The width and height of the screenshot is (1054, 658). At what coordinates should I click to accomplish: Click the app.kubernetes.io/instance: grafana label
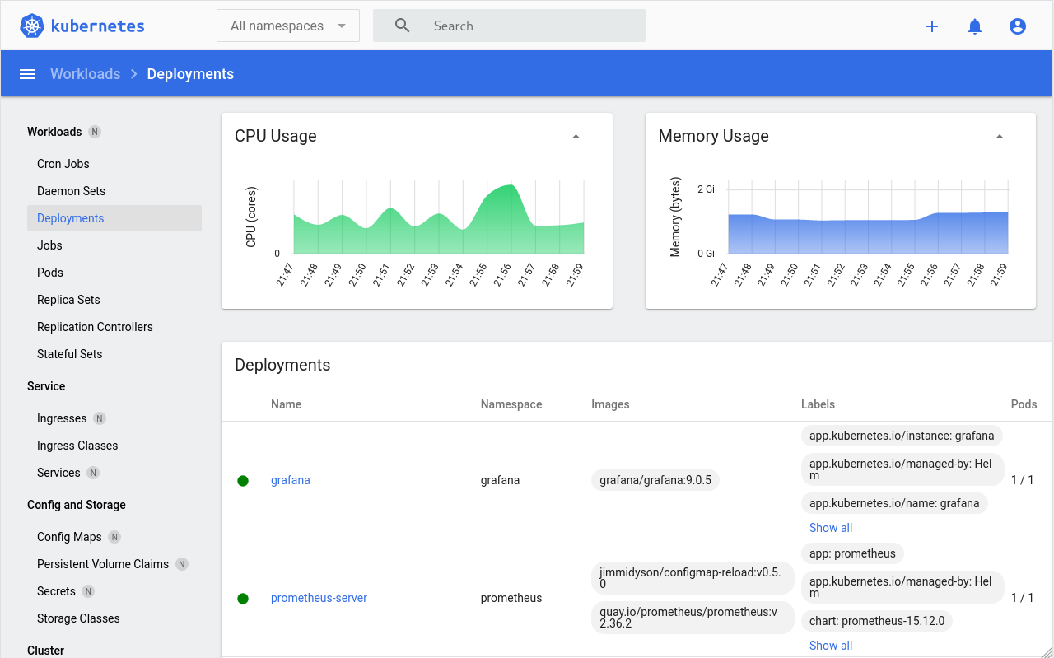[x=902, y=436]
